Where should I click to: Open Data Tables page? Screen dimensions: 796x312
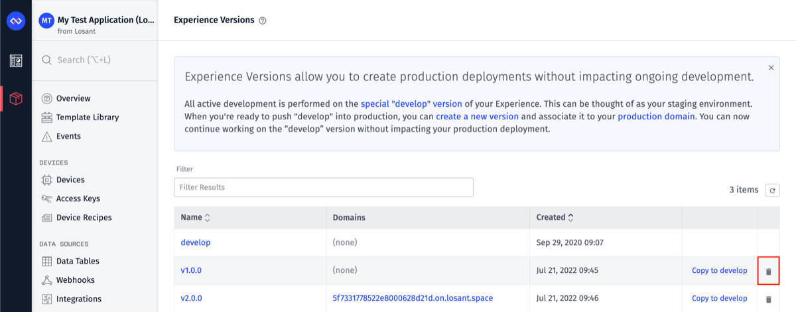78,262
